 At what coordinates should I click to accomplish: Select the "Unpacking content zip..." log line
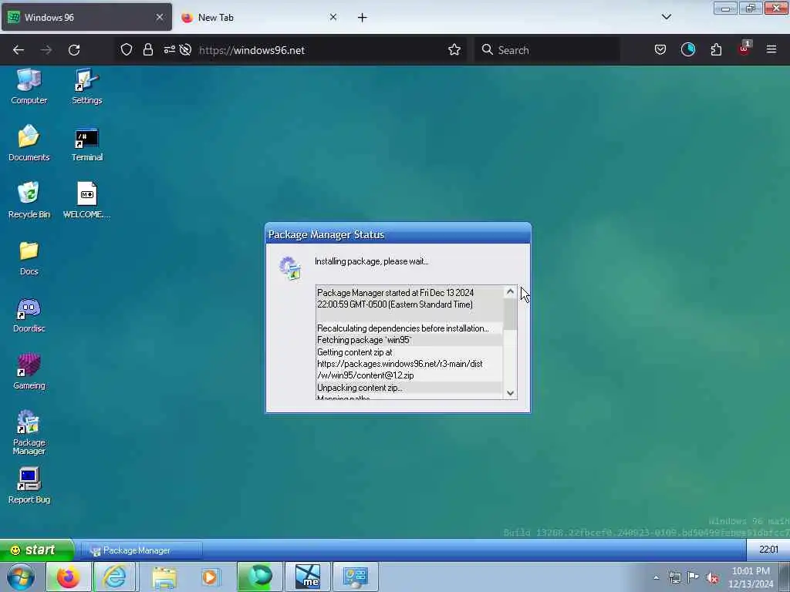[409, 388]
